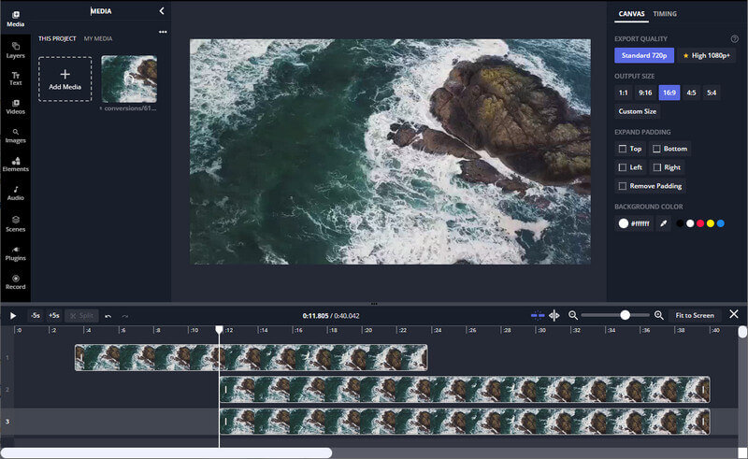Open the Audio panel

(15, 193)
